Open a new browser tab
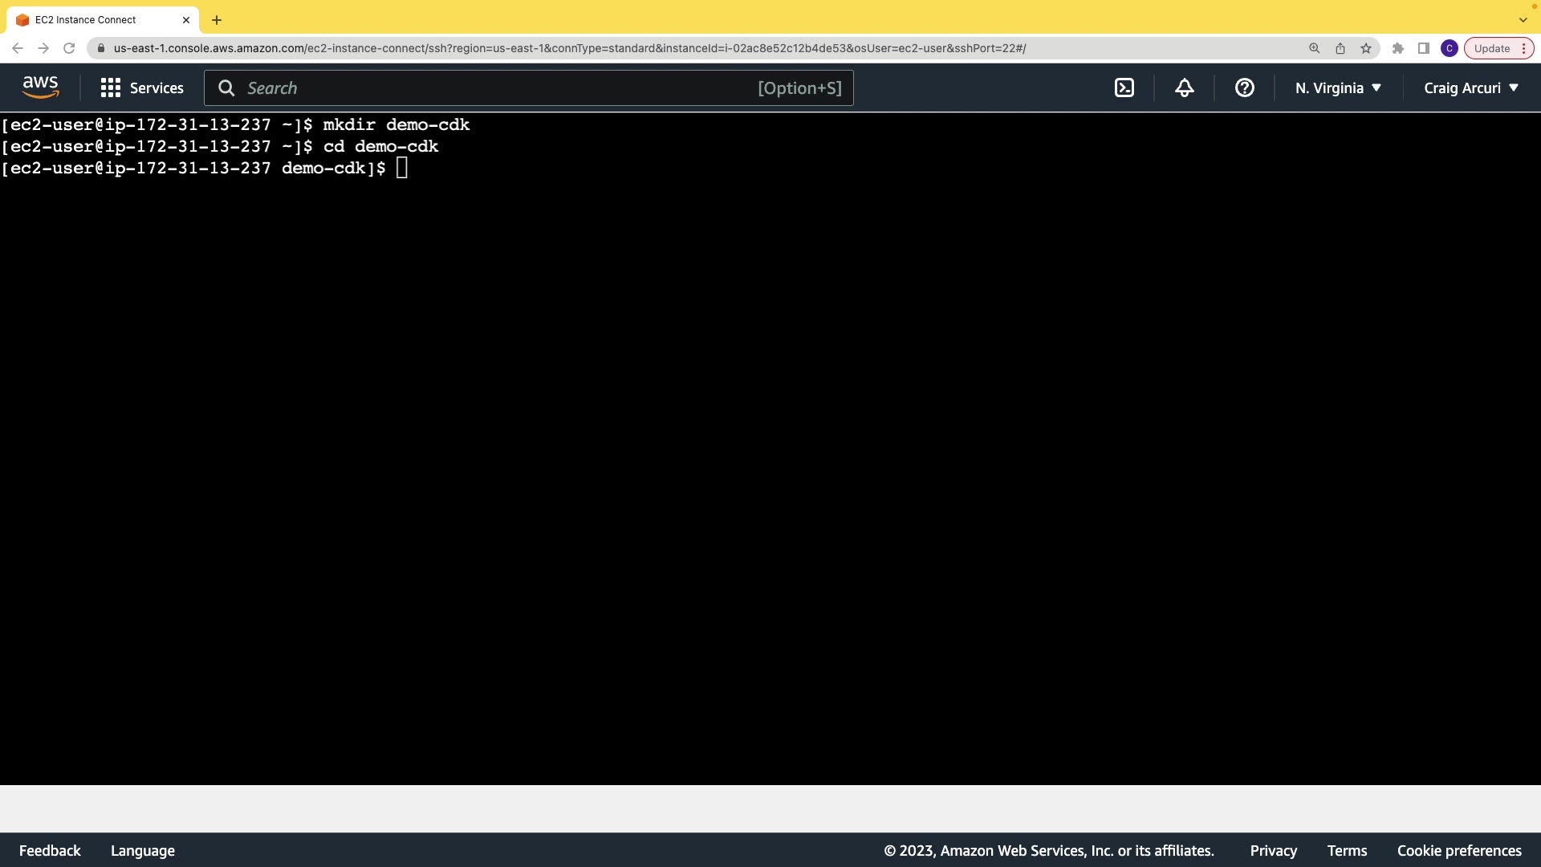The height and width of the screenshot is (867, 1541). click(217, 20)
